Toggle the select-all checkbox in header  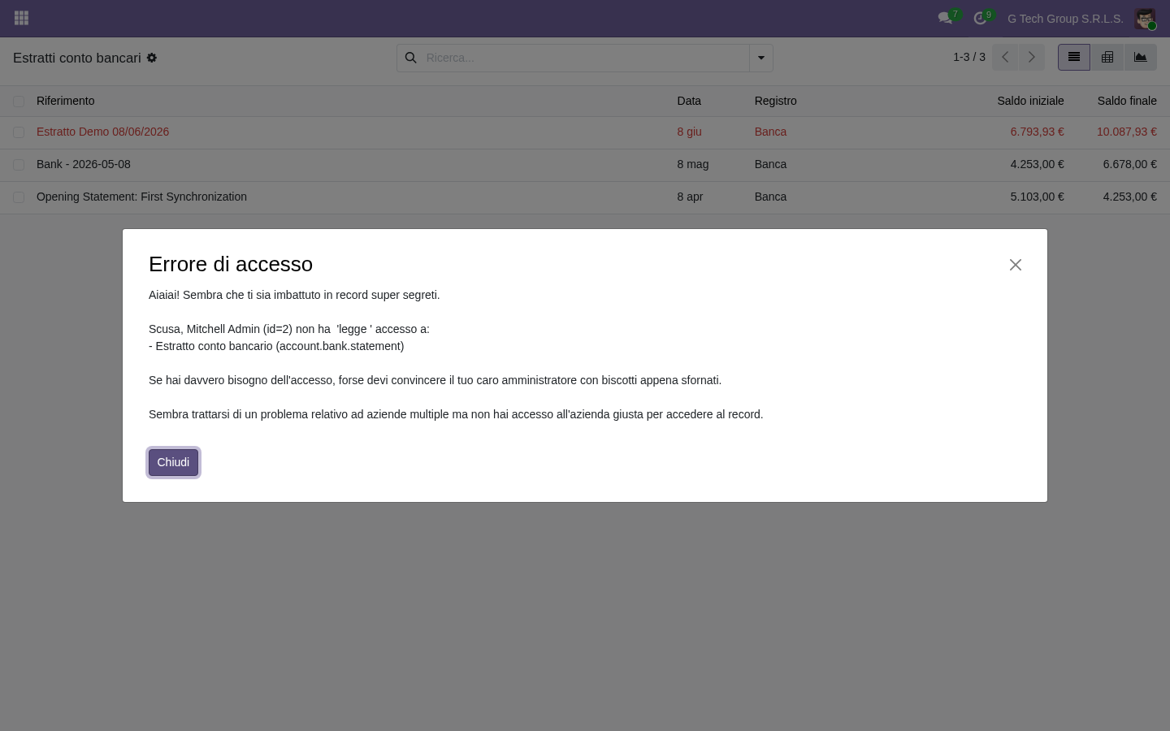(19, 102)
